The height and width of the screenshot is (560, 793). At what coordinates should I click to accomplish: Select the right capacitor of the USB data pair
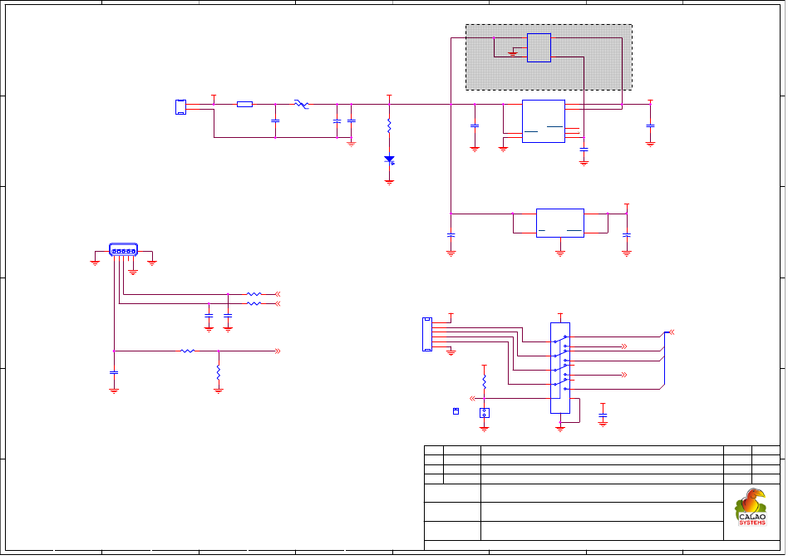tap(228, 316)
